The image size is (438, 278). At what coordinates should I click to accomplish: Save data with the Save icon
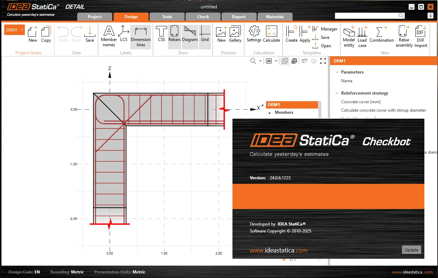[90, 34]
